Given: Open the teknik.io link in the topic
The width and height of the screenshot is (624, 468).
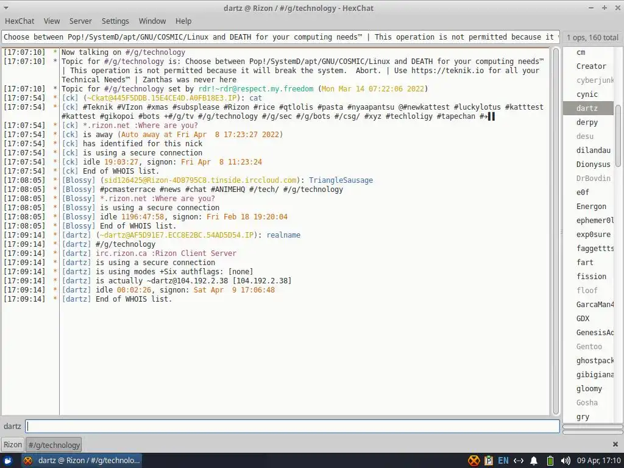Looking at the screenshot, I should 448,71.
